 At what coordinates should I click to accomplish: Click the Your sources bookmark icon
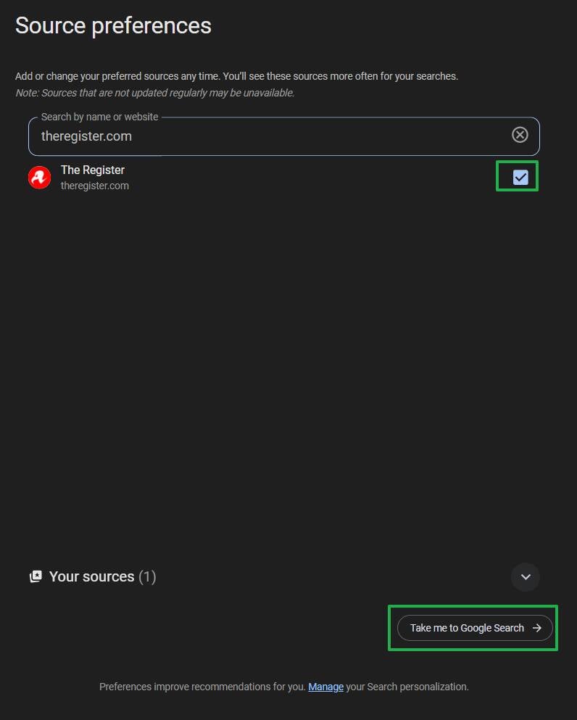tap(36, 576)
